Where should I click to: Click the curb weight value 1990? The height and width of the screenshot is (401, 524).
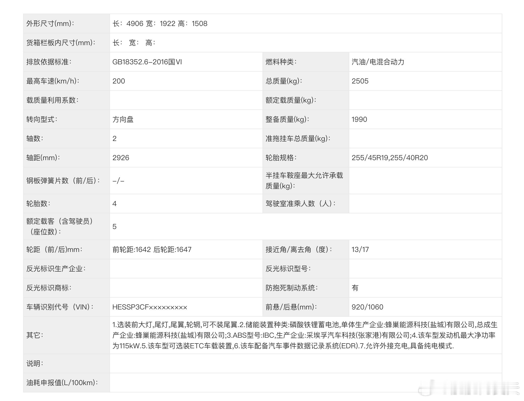coord(359,120)
